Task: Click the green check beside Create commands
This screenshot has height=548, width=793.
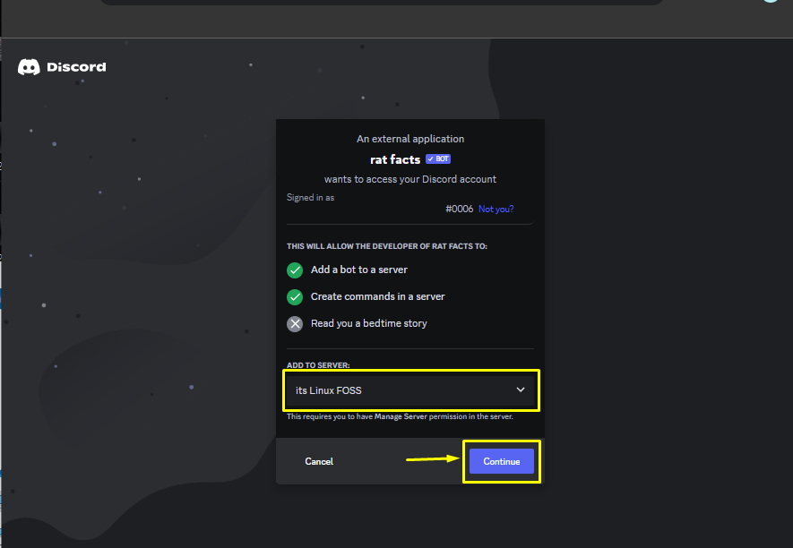Action: coord(295,296)
